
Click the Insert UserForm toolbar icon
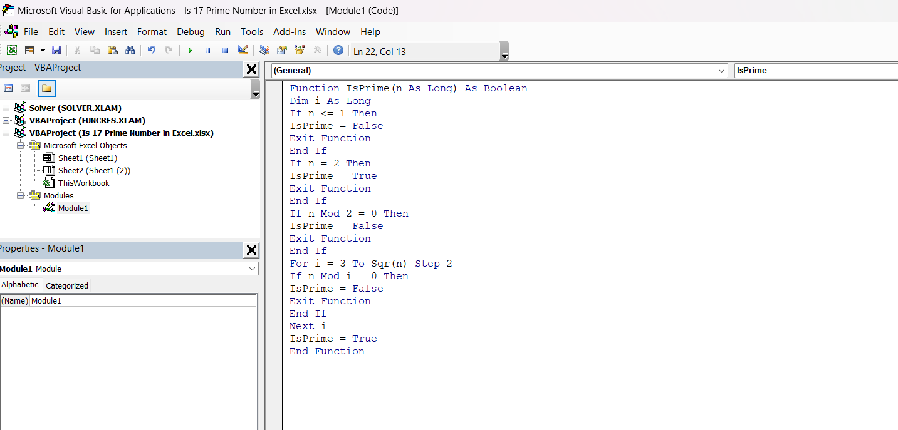(x=29, y=51)
